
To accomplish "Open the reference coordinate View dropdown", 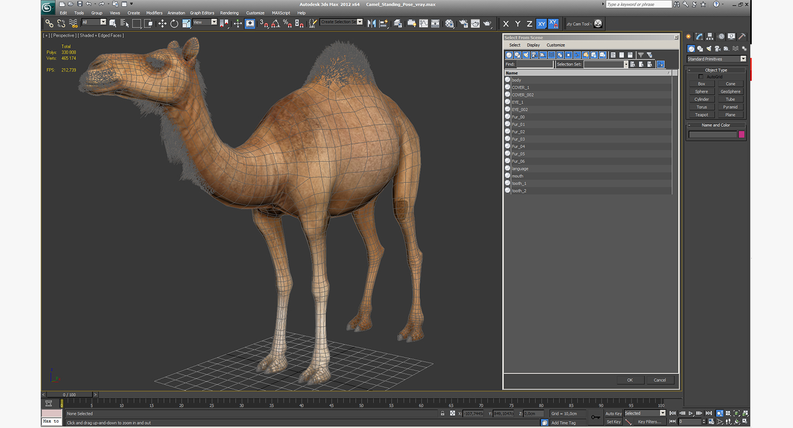I will coord(205,22).
